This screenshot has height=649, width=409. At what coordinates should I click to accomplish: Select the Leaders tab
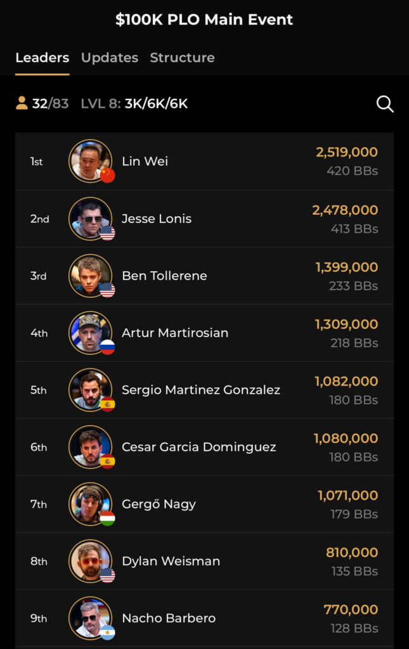coord(42,58)
